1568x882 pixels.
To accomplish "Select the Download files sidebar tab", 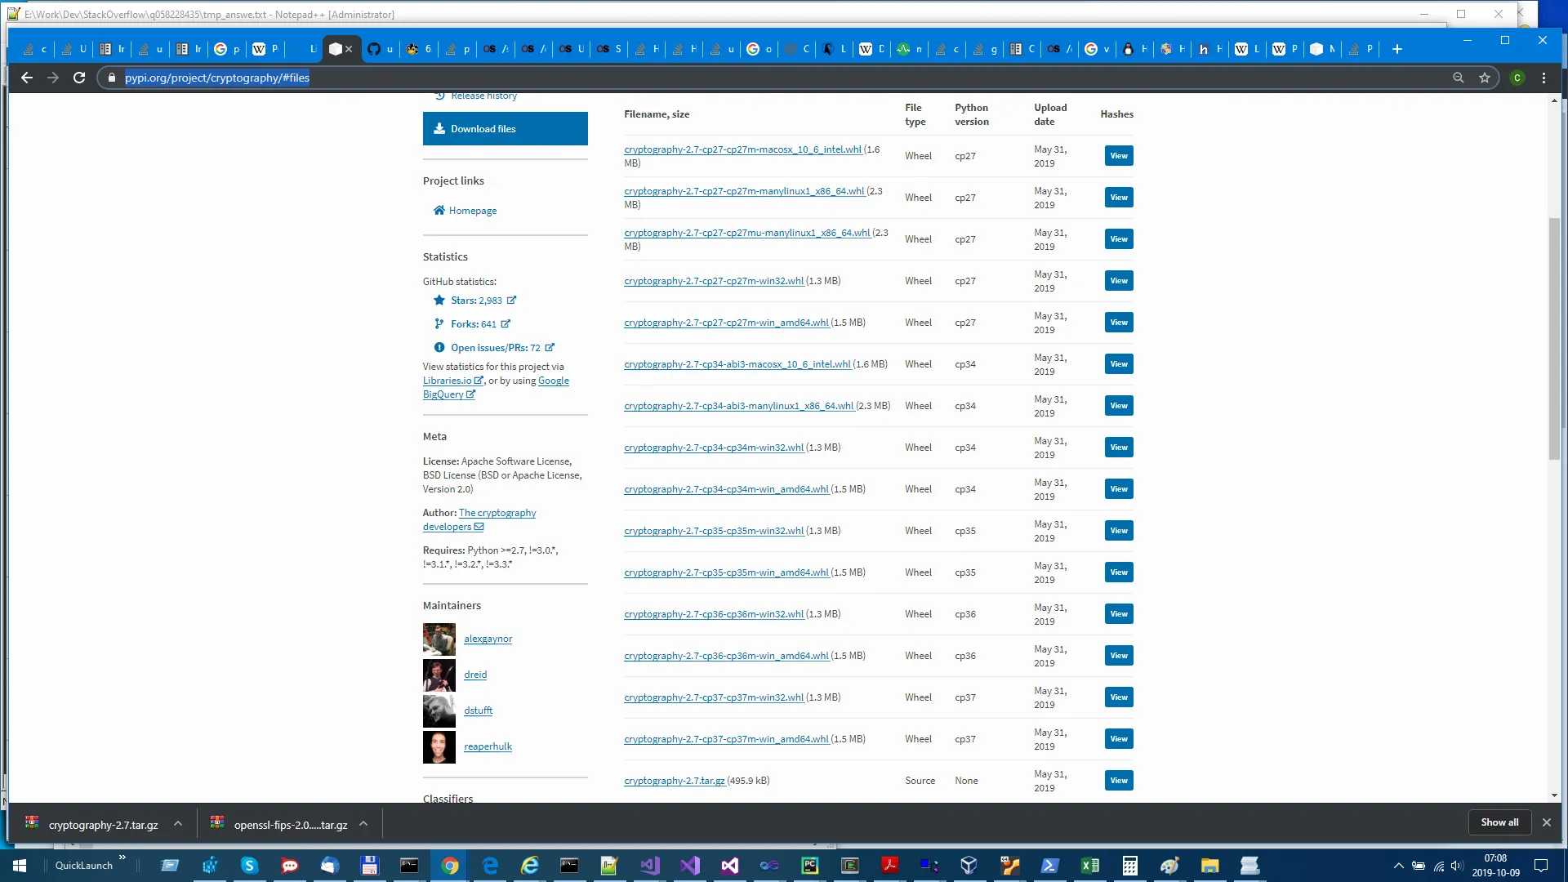I will pyautogui.click(x=505, y=129).
